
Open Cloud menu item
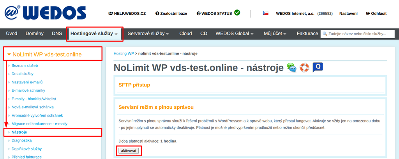tap(185, 34)
